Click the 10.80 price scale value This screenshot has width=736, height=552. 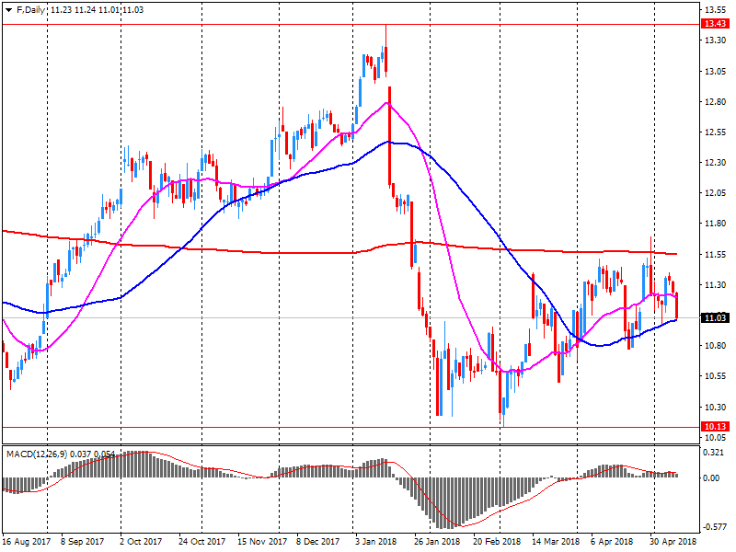716,346
